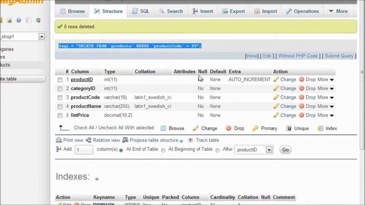Click Change pencil icon for listPrice
The image size is (365, 205).
click(x=276, y=115)
